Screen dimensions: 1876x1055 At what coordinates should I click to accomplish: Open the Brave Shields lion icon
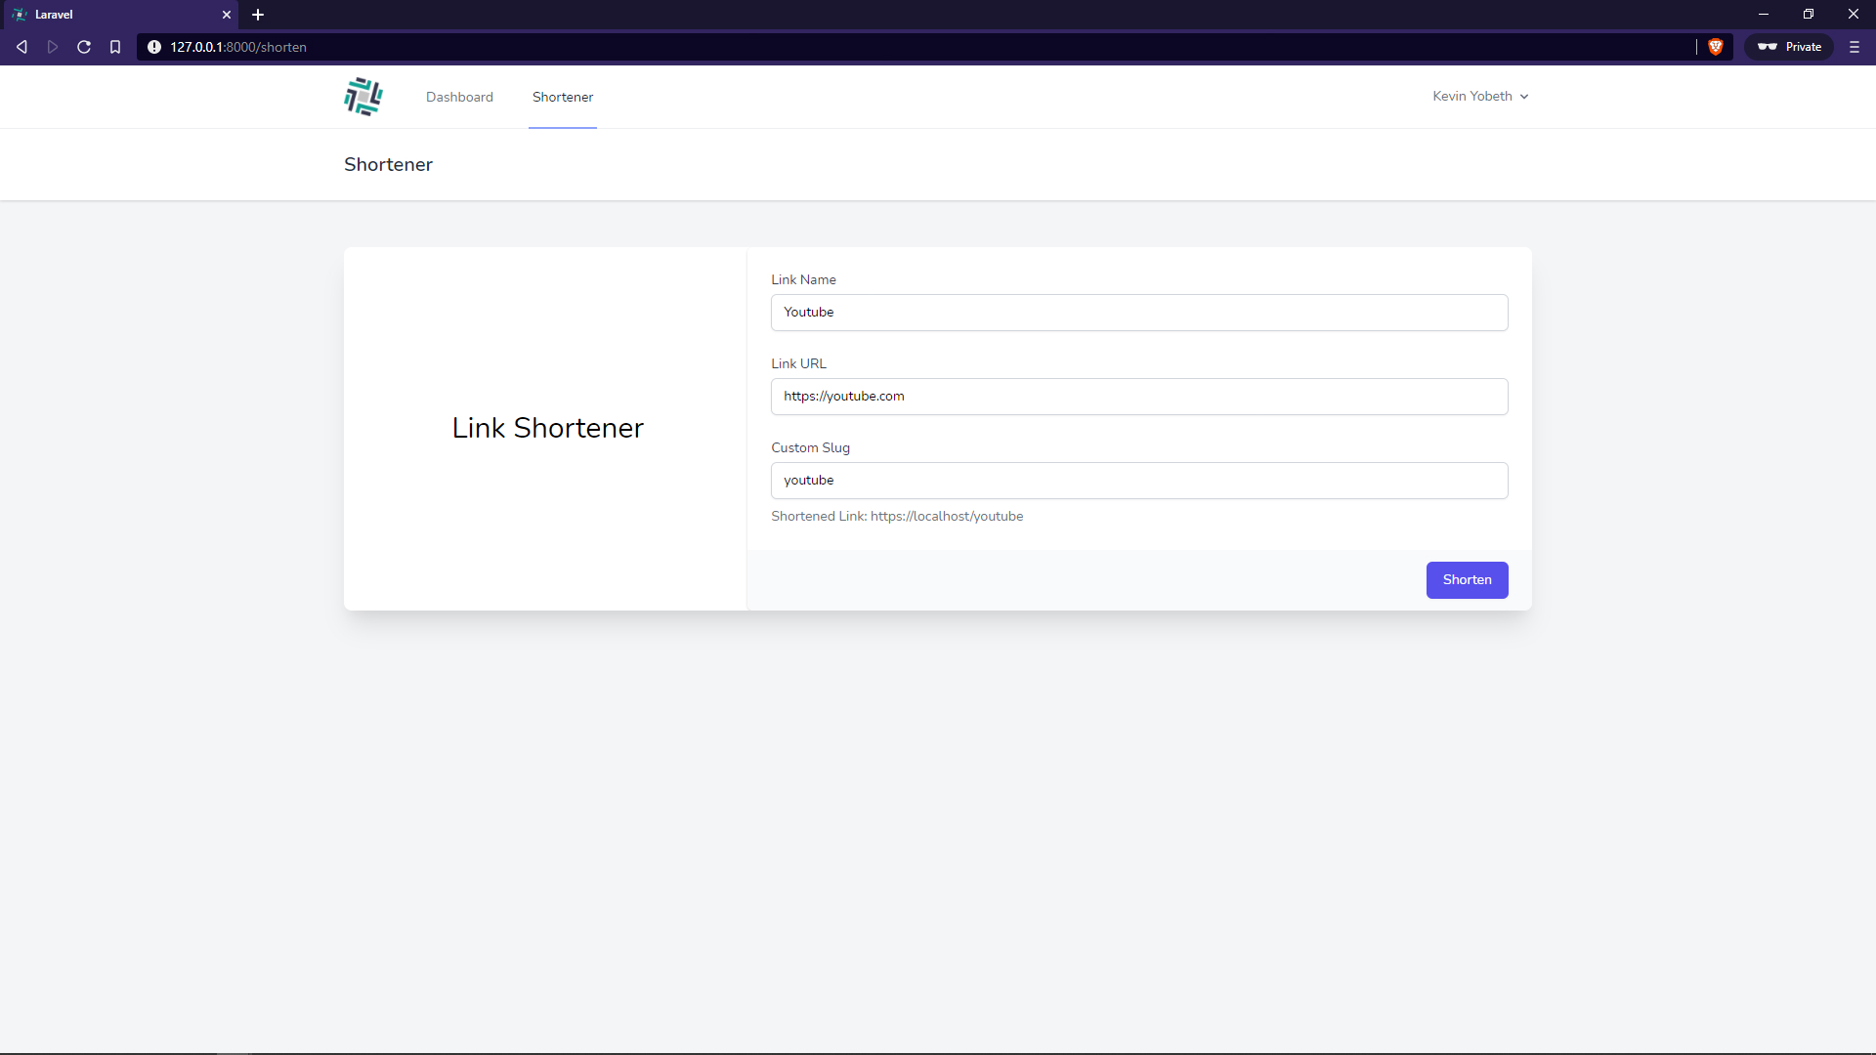(x=1715, y=47)
